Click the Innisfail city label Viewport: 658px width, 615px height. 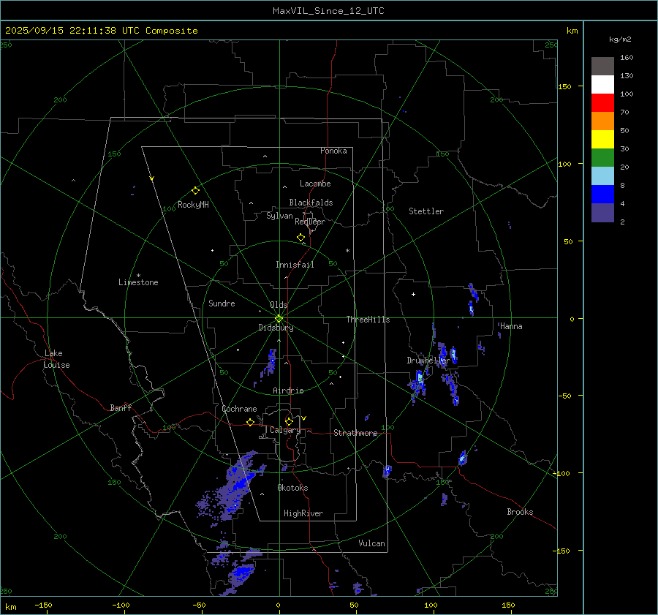click(x=295, y=265)
